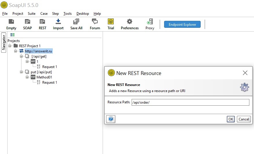Select method 1 under [/api/get]

point(37,61)
